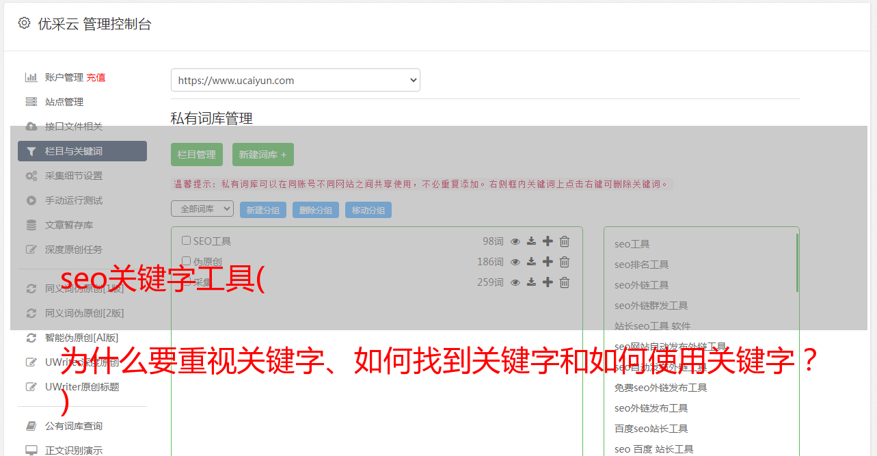Select keyword 百度seo站长工具
This screenshot has height=456, width=877.
click(x=651, y=429)
